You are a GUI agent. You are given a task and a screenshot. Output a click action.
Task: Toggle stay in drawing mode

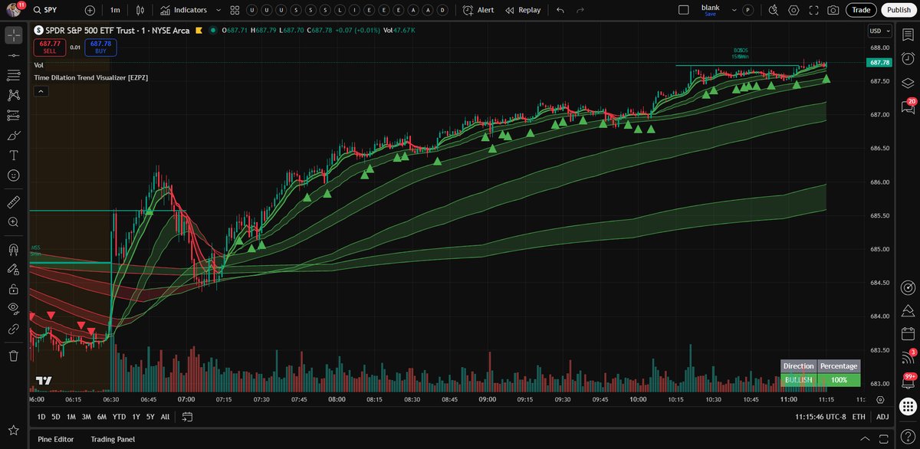pos(13,269)
